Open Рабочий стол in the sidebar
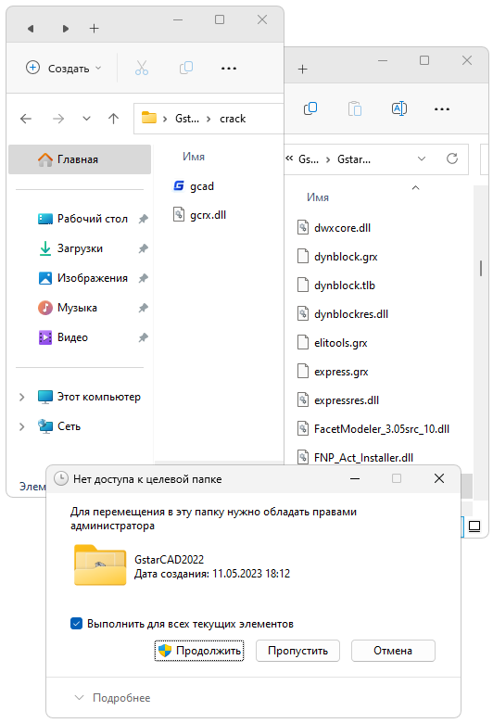The height and width of the screenshot is (723, 493). coord(93,219)
